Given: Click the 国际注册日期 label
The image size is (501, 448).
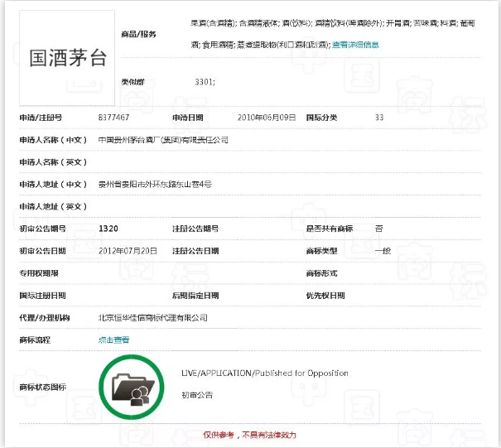Looking at the screenshot, I should pyautogui.click(x=42, y=296).
